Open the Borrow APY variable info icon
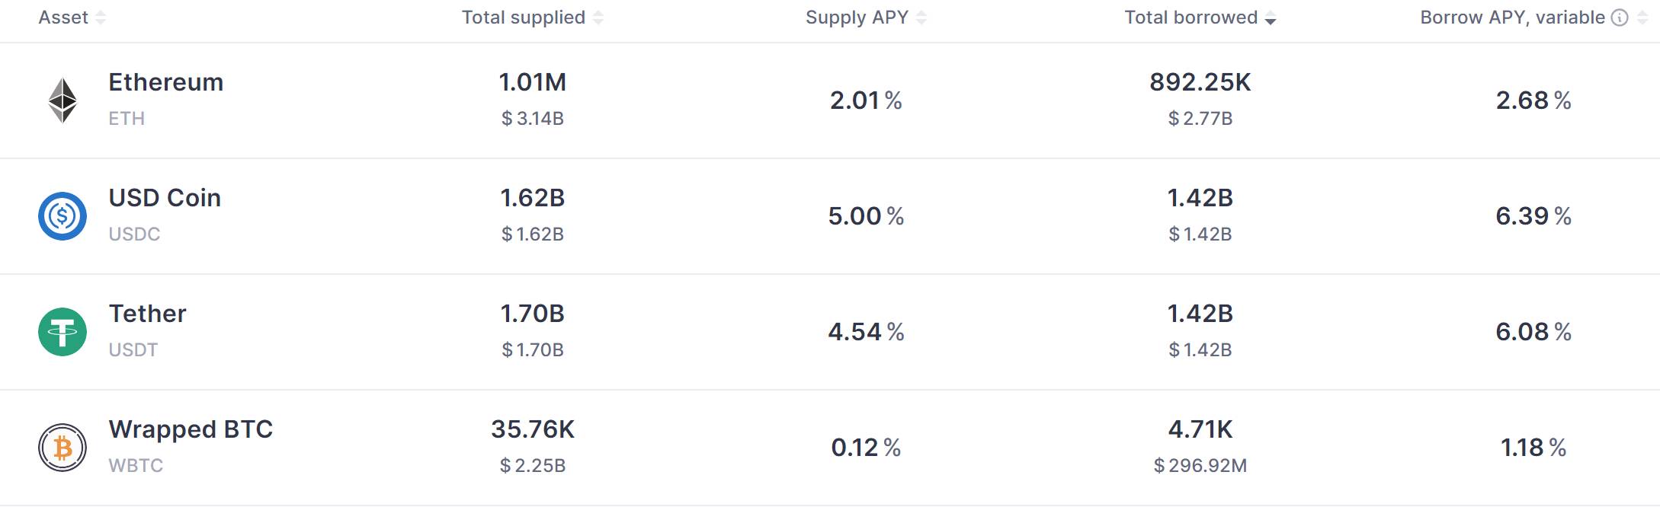 pos(1620,18)
